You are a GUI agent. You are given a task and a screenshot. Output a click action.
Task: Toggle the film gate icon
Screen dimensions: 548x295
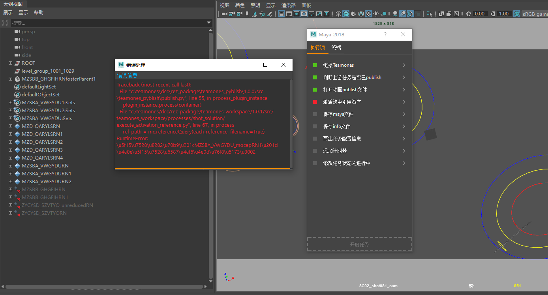point(289,14)
